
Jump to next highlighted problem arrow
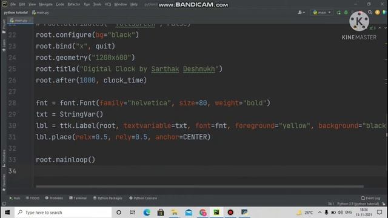tap(386, 28)
